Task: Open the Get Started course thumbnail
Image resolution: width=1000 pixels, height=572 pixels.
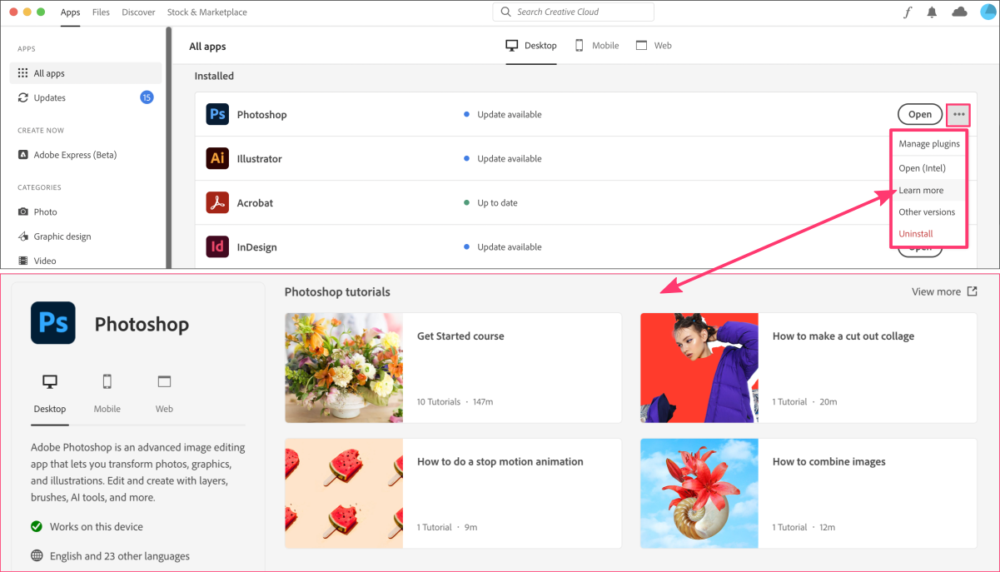Action: coord(344,368)
